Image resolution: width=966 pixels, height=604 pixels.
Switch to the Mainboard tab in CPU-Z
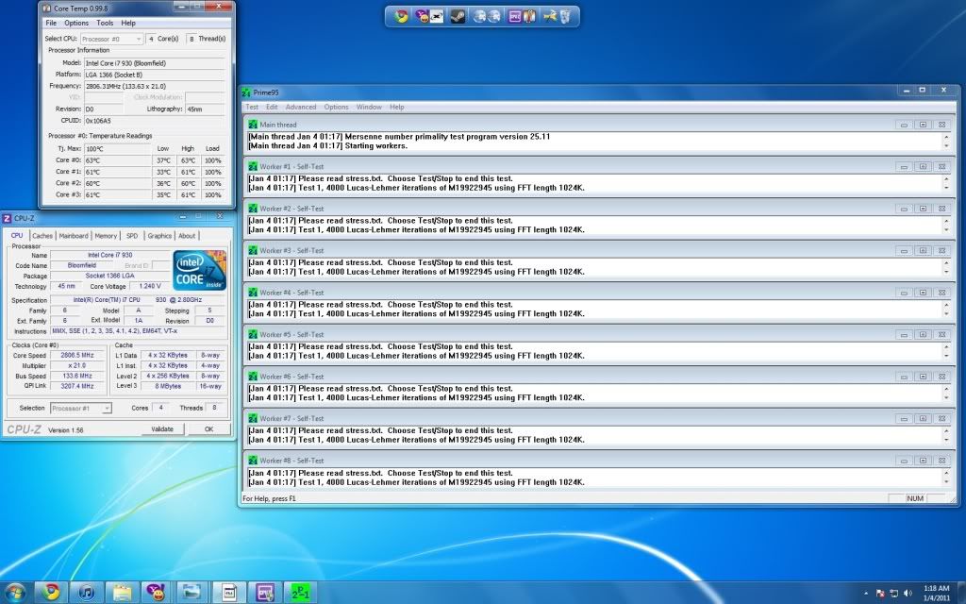[74, 236]
